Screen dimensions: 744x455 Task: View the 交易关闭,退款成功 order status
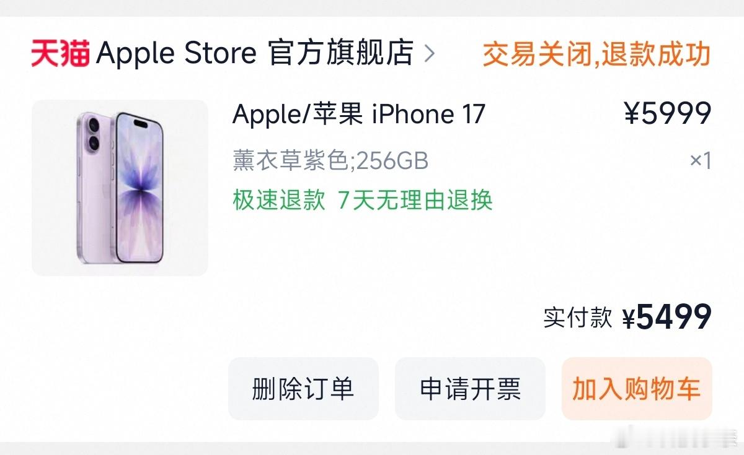tap(596, 54)
